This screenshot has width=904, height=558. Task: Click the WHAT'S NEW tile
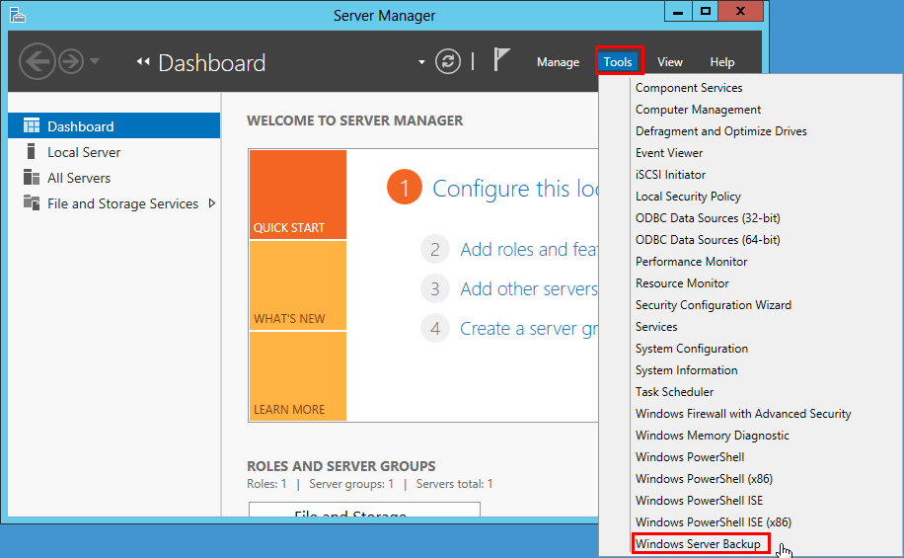[297, 285]
